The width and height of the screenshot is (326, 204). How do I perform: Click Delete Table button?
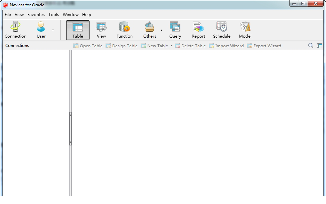[190, 46]
